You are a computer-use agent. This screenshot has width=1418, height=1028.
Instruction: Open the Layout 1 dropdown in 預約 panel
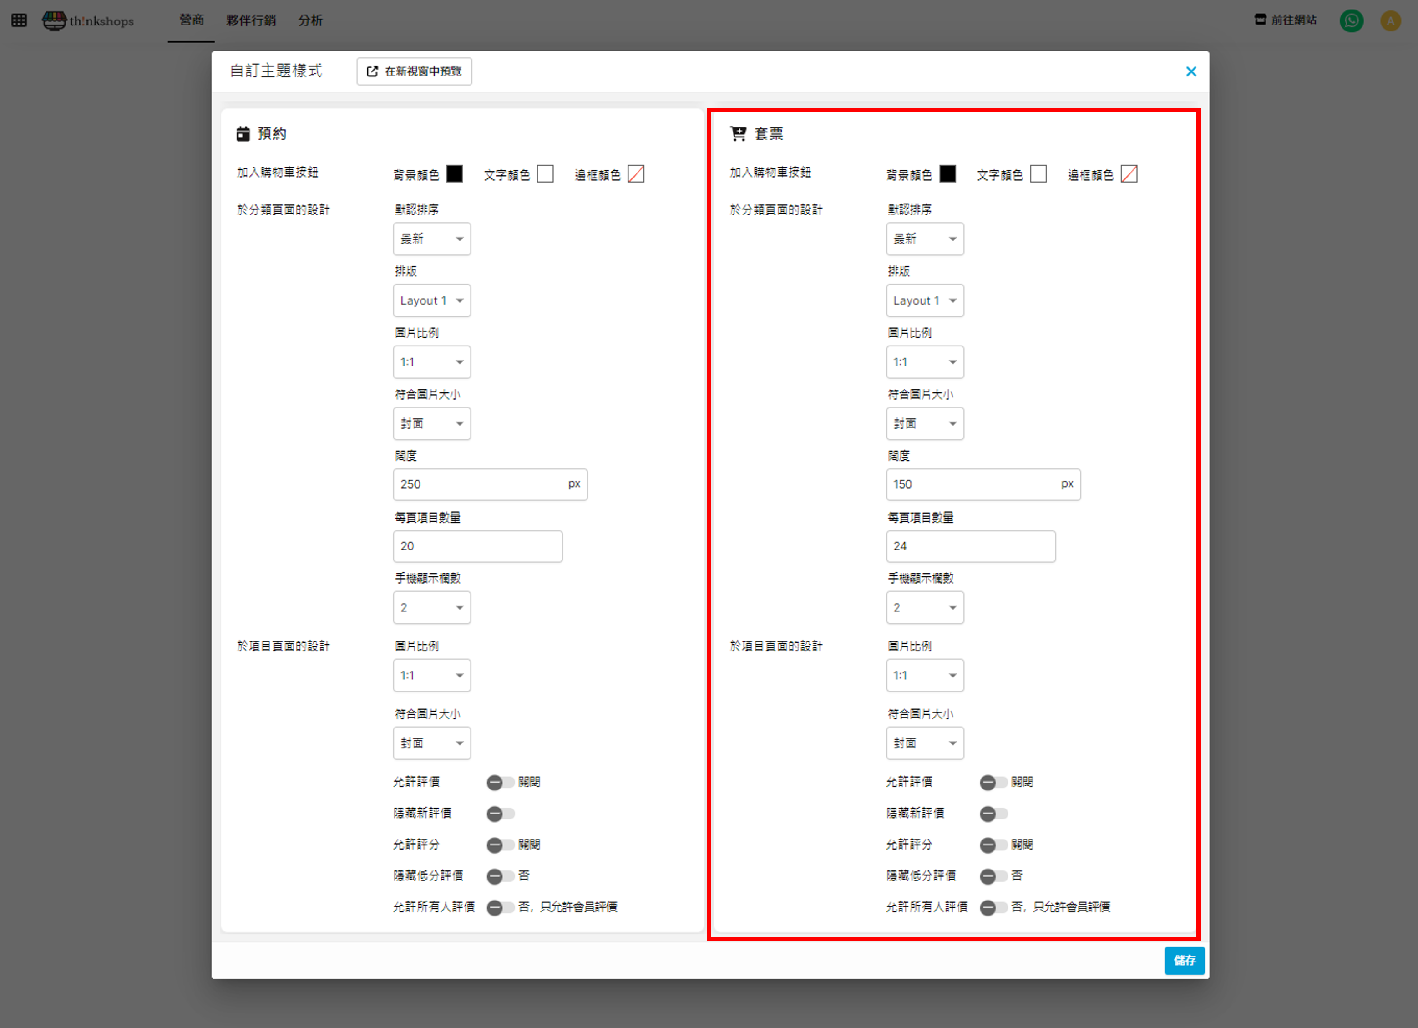coord(431,301)
